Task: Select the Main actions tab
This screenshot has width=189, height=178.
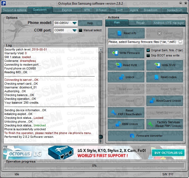Action: pyautogui.click(x=117, y=23)
